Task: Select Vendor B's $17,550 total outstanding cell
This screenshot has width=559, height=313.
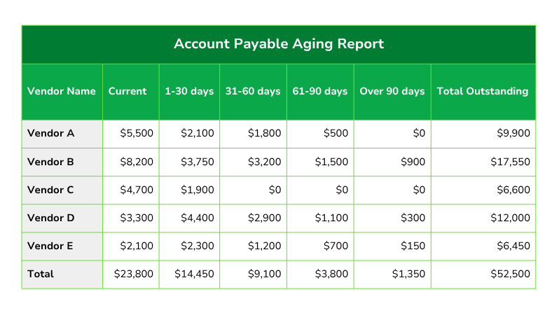Action: point(483,162)
